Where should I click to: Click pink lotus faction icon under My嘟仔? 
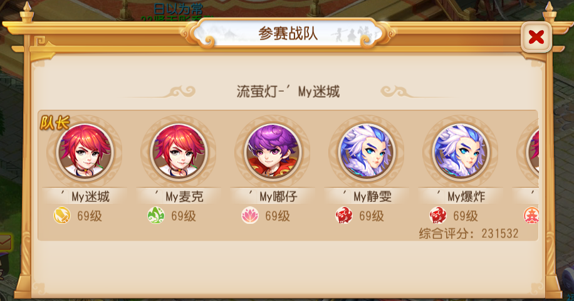tap(250, 215)
